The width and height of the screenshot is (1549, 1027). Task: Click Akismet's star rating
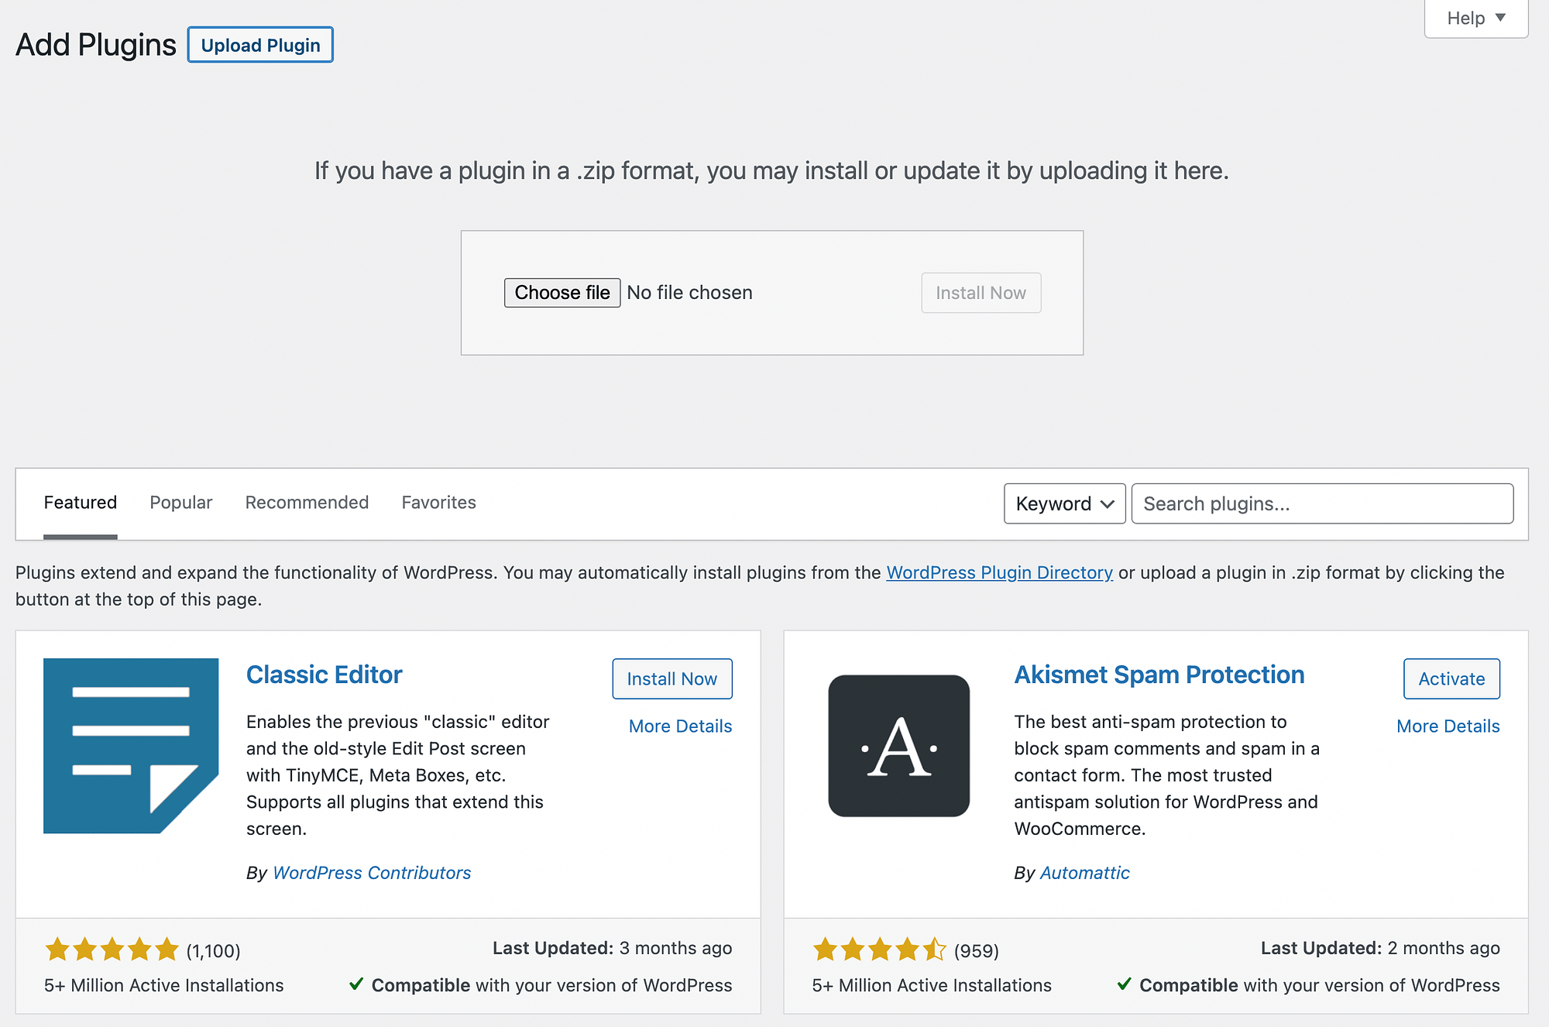point(880,950)
